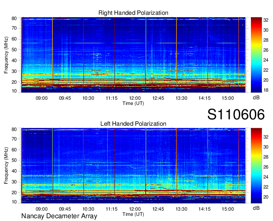Click 09:45 tick on Left Handed time axis
This screenshot has height=221, width=273.
coord(65,209)
